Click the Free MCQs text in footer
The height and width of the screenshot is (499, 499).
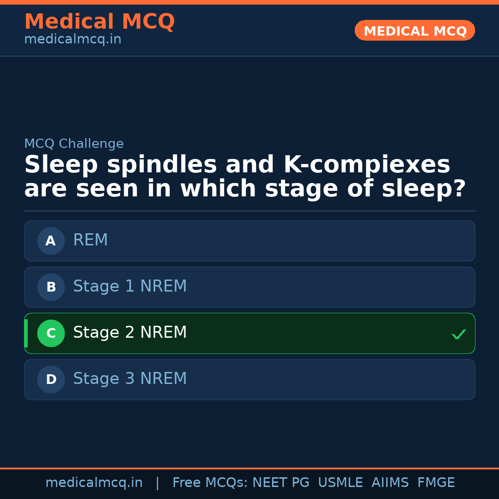click(210, 483)
